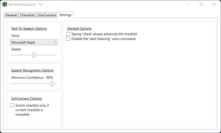This screenshot has width=221, height=133.
Task: Open the Checklists tab
Action: tap(28, 15)
